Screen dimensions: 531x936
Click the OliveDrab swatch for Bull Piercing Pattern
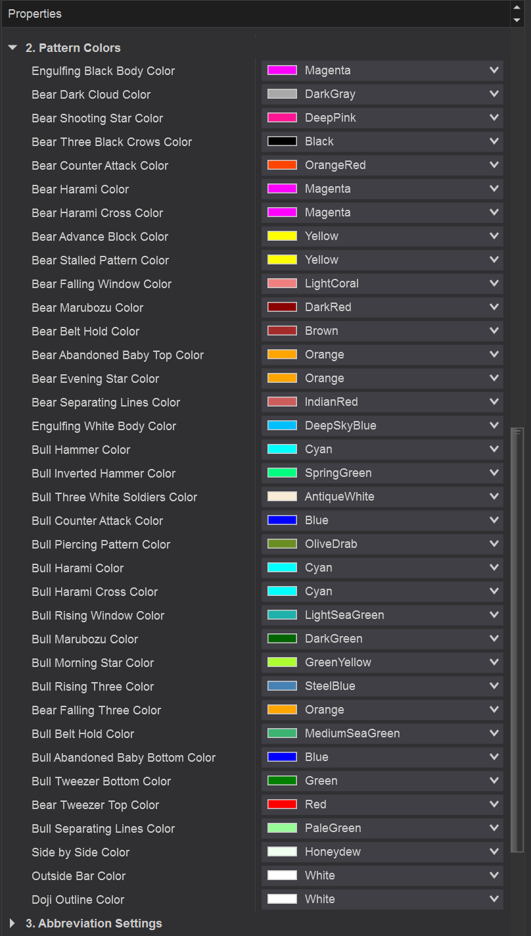click(282, 544)
